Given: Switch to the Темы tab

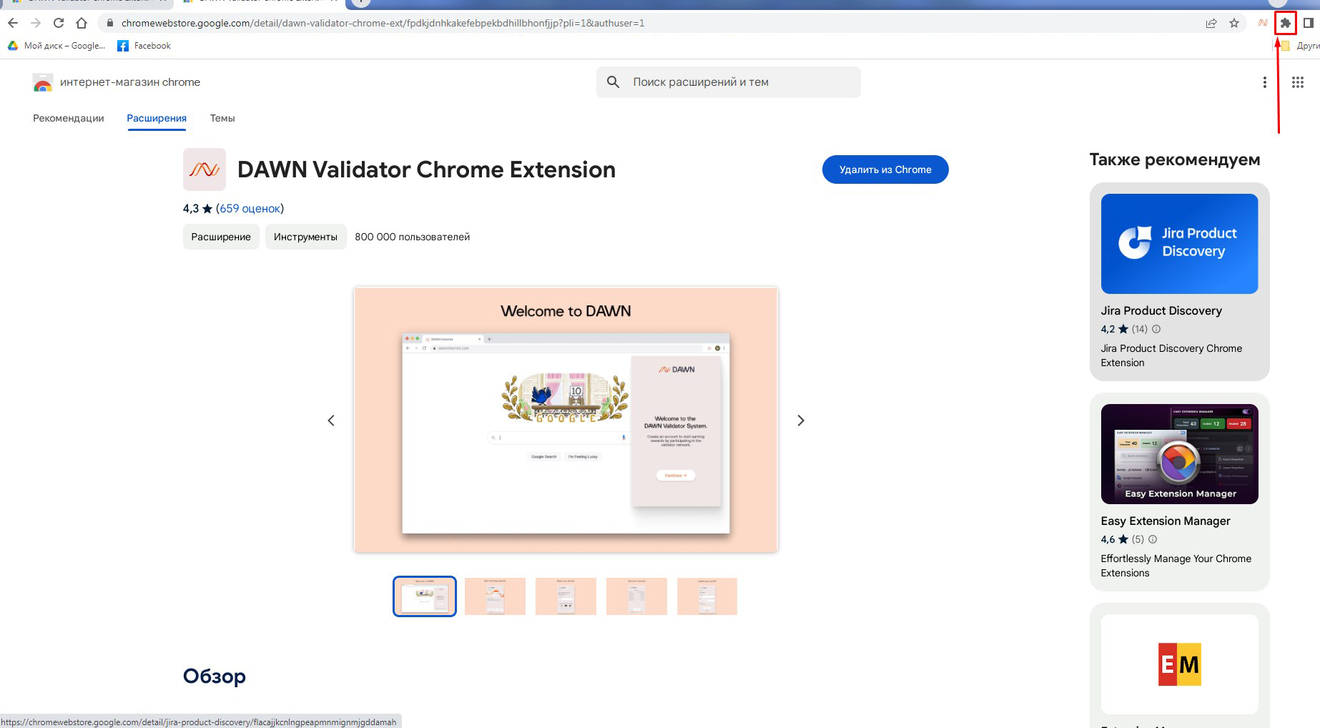Looking at the screenshot, I should [222, 118].
